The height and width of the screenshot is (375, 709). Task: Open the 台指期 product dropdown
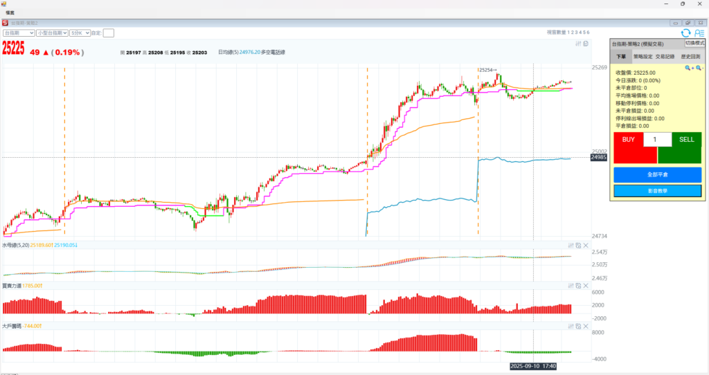pyautogui.click(x=18, y=33)
